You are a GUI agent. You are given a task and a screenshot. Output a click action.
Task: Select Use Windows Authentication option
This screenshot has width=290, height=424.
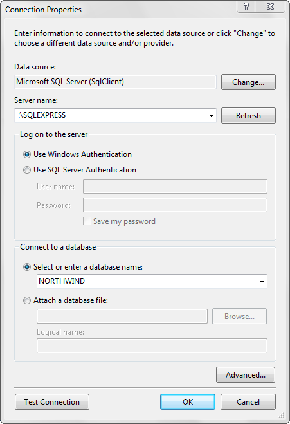[x=27, y=154]
